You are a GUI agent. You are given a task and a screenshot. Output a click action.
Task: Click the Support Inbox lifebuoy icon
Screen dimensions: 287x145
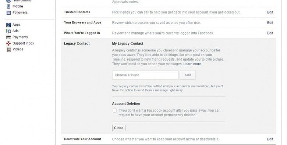(x=8, y=43)
